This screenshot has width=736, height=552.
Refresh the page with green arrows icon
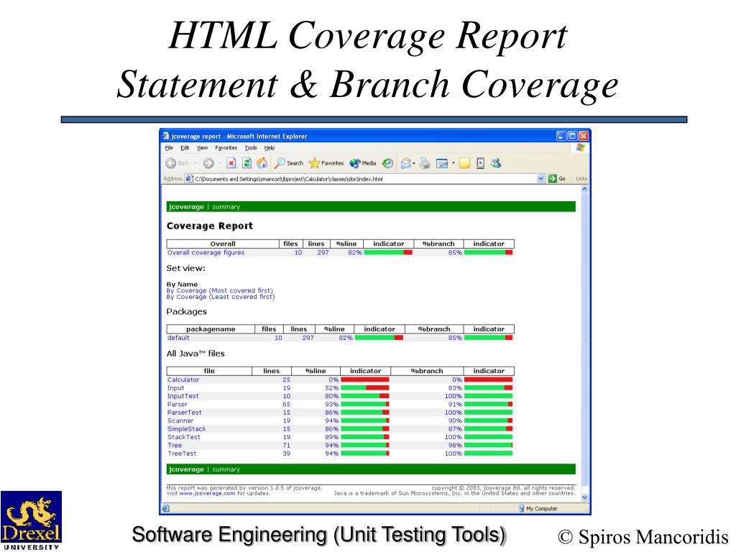(x=247, y=163)
